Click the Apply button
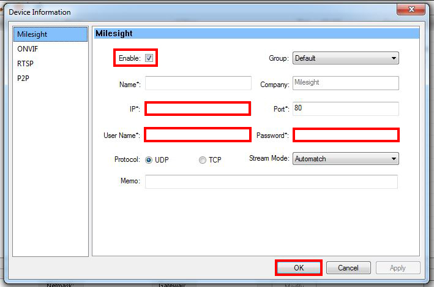The width and height of the screenshot is (434, 287). [x=398, y=268]
